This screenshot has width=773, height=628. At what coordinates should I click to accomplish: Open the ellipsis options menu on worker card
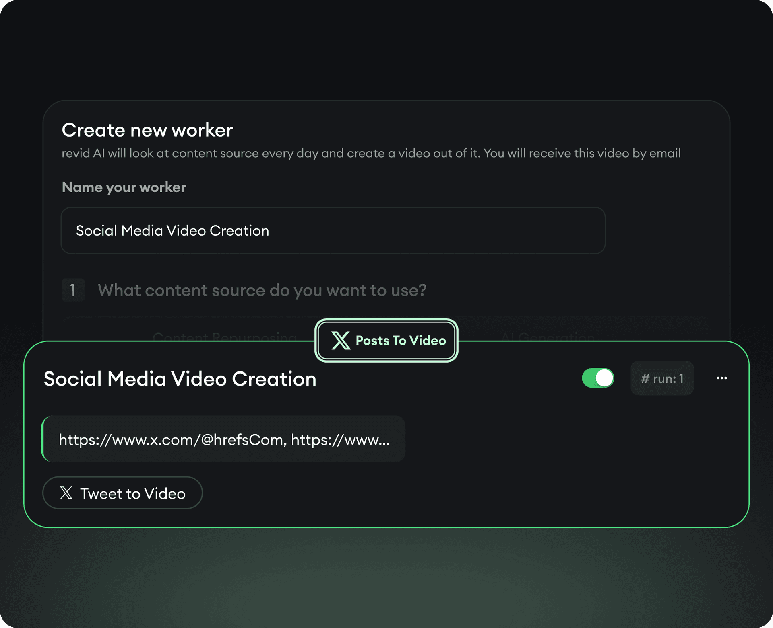pyautogui.click(x=721, y=378)
